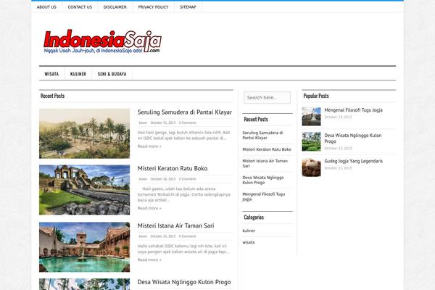This screenshot has width=435, height=290.
Task: Open sidebar Misteri Istana Air Taman Sari link
Action: [265, 163]
